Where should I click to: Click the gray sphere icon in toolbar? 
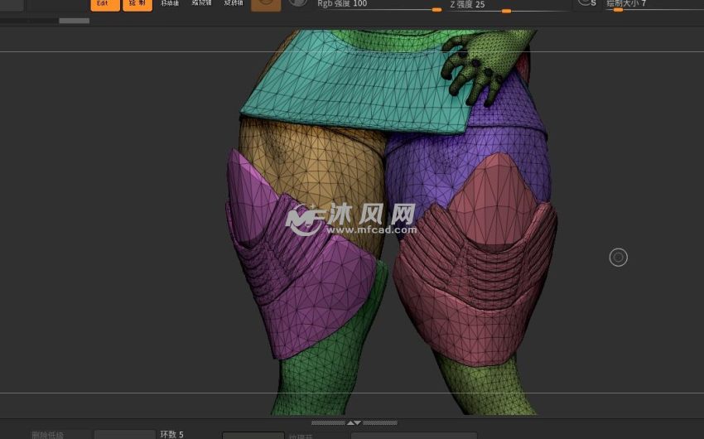point(298,3)
